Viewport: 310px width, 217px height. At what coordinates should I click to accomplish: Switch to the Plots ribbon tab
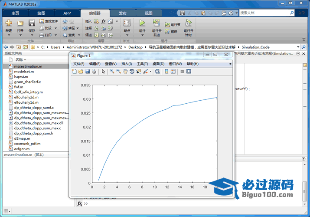[x=41, y=13]
